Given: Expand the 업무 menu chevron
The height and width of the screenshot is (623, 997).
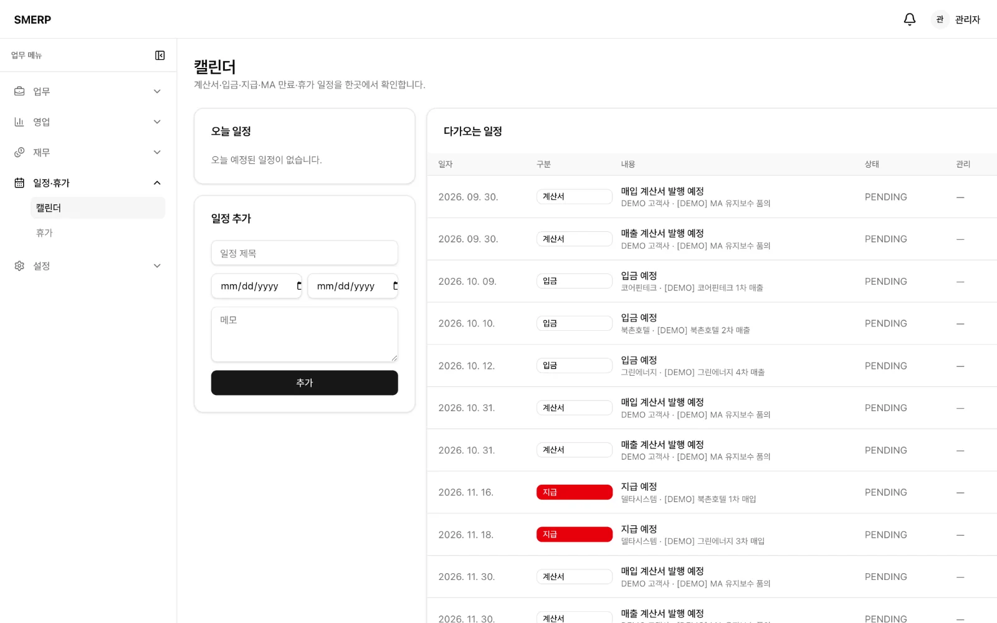Looking at the screenshot, I should pos(157,92).
